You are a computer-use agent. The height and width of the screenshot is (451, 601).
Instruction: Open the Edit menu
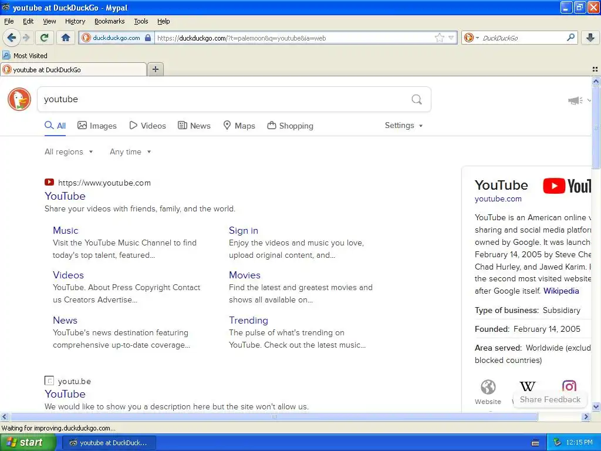pyautogui.click(x=28, y=21)
